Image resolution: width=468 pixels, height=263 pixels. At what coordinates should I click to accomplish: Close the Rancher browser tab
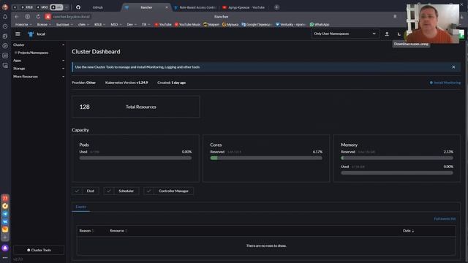coord(167,7)
